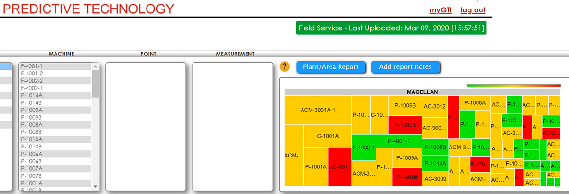The height and width of the screenshot is (194, 569).
Task: Click the red P-1008B treemap tile
Action: tap(406, 177)
